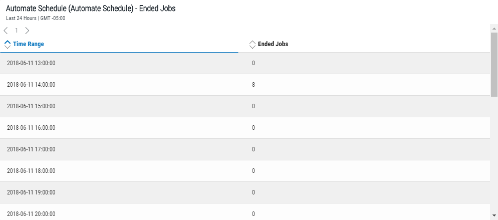Viewport: 498px width, 220px height.
Task: Go to the next page arrow
Action: pyautogui.click(x=27, y=31)
